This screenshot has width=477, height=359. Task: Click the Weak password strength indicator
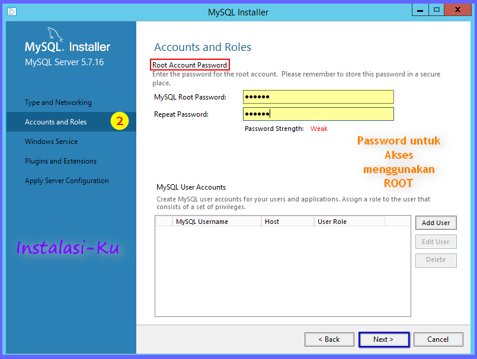[319, 128]
